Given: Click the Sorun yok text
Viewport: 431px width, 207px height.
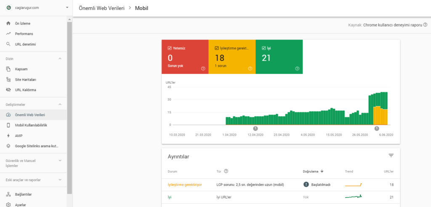Looking at the screenshot, I should (x=175, y=66).
